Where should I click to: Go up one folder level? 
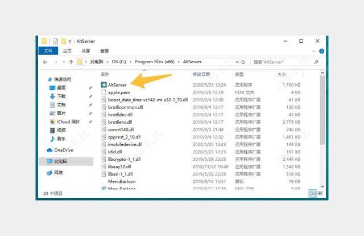pos(71,62)
